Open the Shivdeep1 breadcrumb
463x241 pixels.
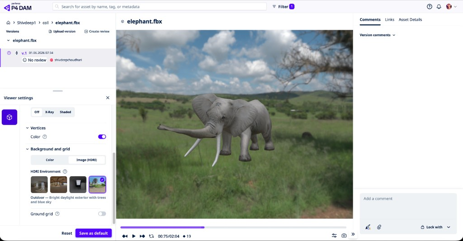[26, 23]
